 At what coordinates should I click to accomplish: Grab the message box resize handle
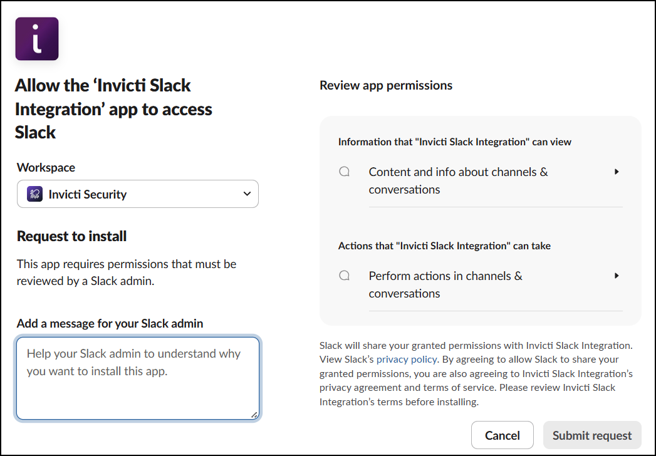coord(254,414)
